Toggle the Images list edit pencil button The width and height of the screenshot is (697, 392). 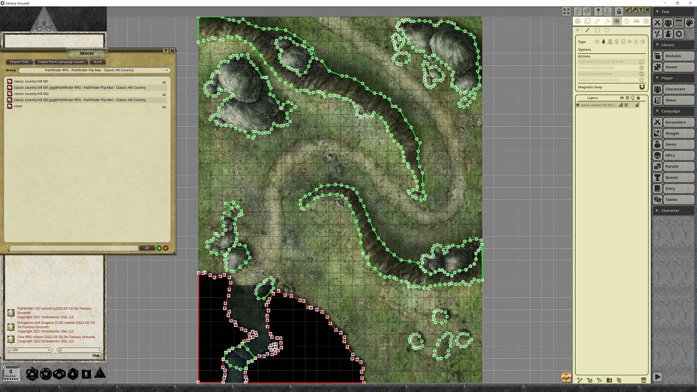pyautogui.click(x=166, y=248)
